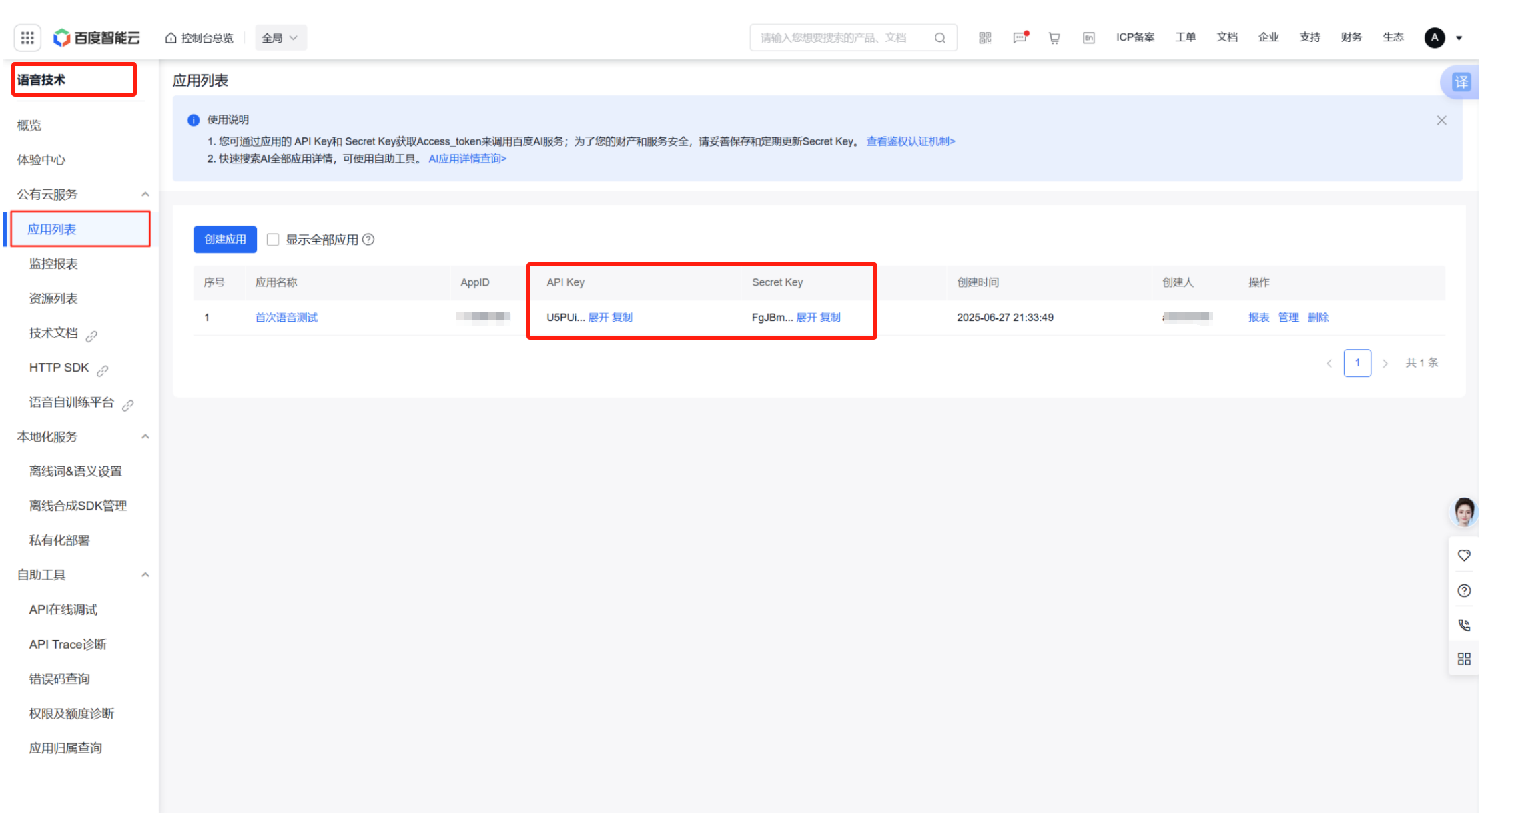Click the account avatar A
The width and height of the screenshot is (1514, 840).
click(1434, 38)
